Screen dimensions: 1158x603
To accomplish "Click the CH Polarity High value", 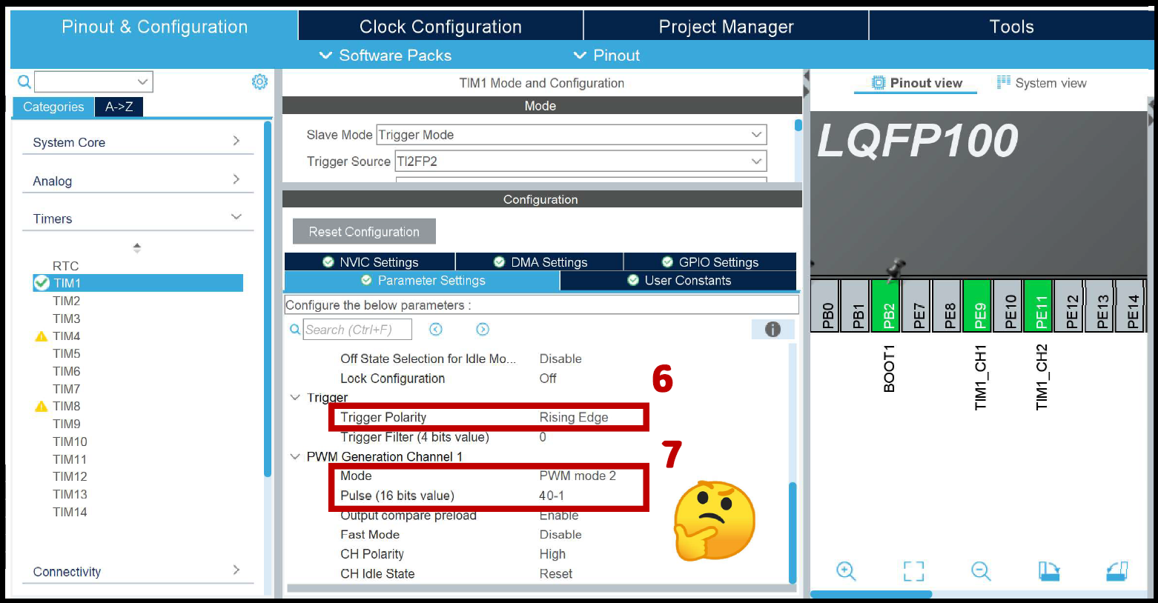I will click(x=552, y=554).
